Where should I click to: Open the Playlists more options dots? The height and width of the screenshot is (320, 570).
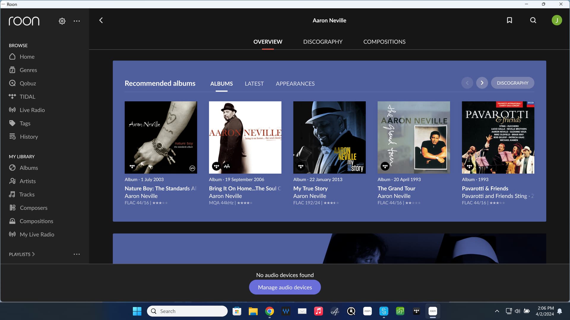(77, 254)
